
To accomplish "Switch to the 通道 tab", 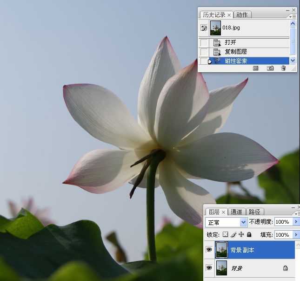I will (236, 212).
